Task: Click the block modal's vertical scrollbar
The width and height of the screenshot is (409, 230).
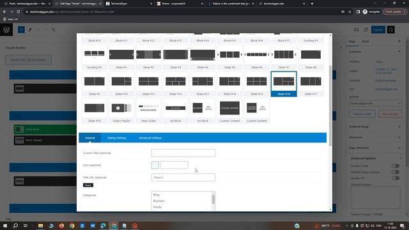Action: click(x=330, y=105)
